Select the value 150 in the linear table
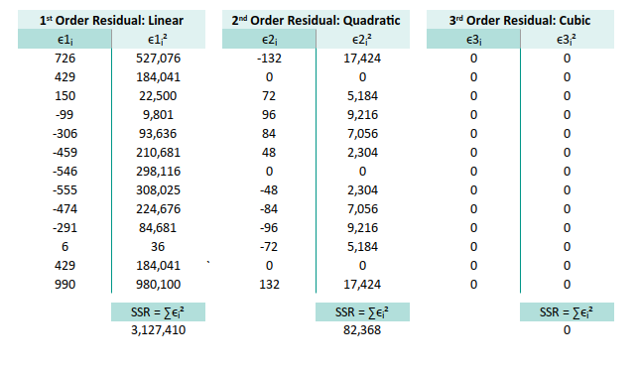This screenshot has width=638, height=369. click(65, 96)
